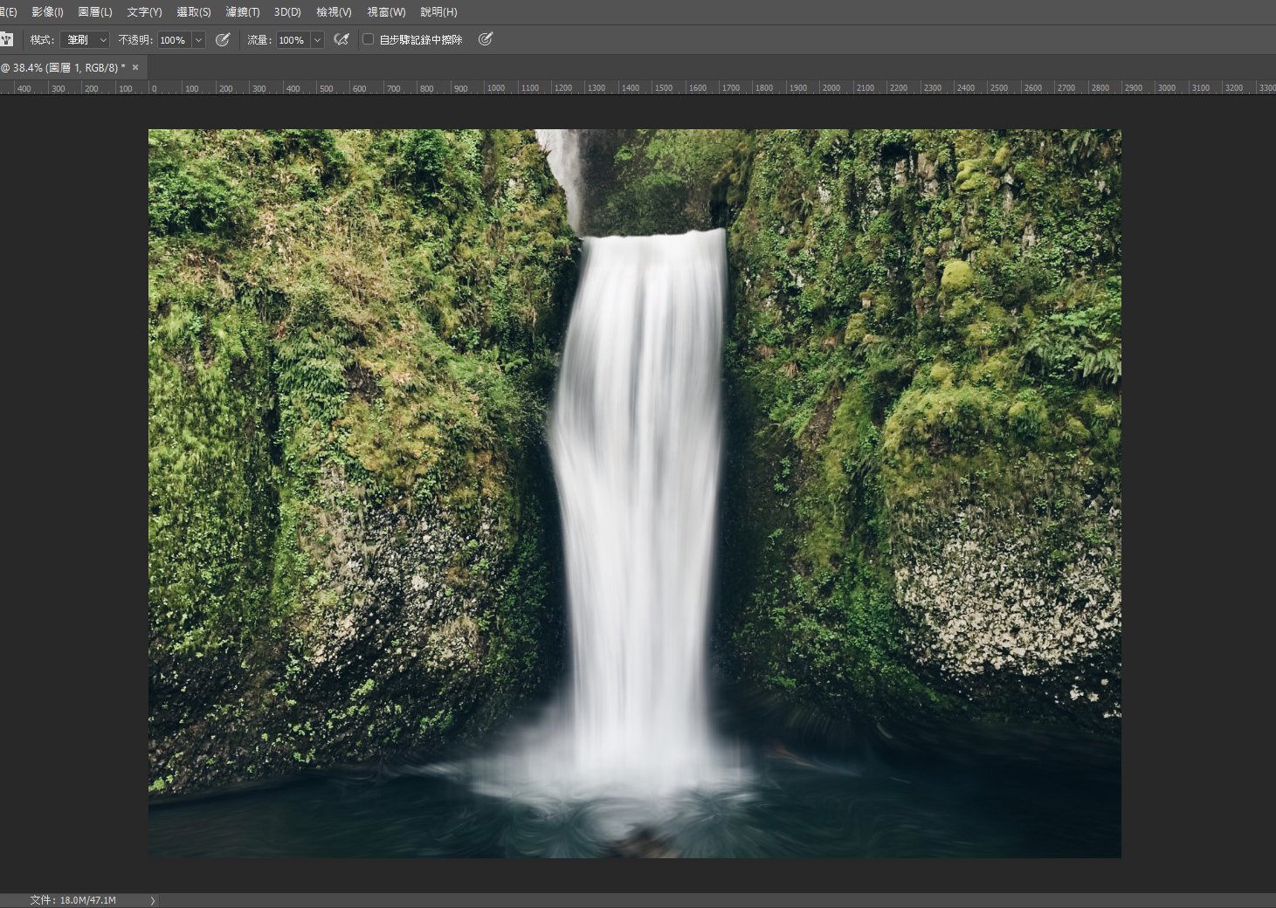Click the 流量 100% value field
The width and height of the screenshot is (1276, 908).
tap(293, 40)
